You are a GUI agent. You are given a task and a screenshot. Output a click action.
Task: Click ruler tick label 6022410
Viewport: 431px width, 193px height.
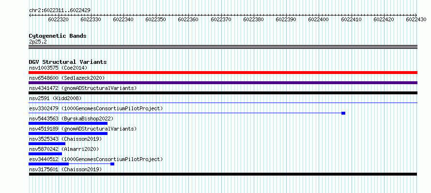[351, 19]
